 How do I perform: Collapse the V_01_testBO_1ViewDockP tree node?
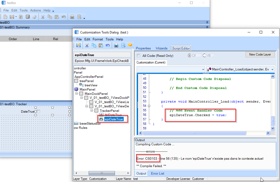pos(81,98)
